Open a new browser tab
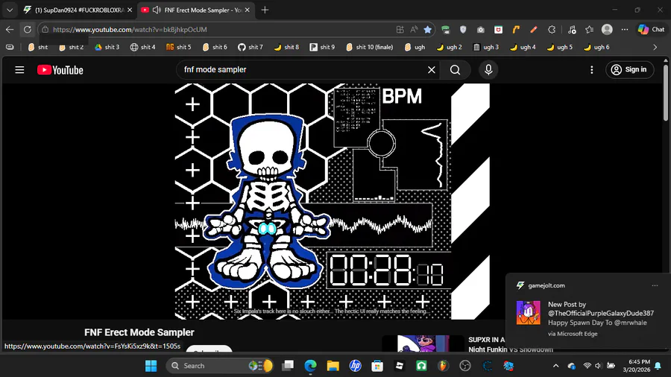The width and height of the screenshot is (671, 377). (265, 10)
